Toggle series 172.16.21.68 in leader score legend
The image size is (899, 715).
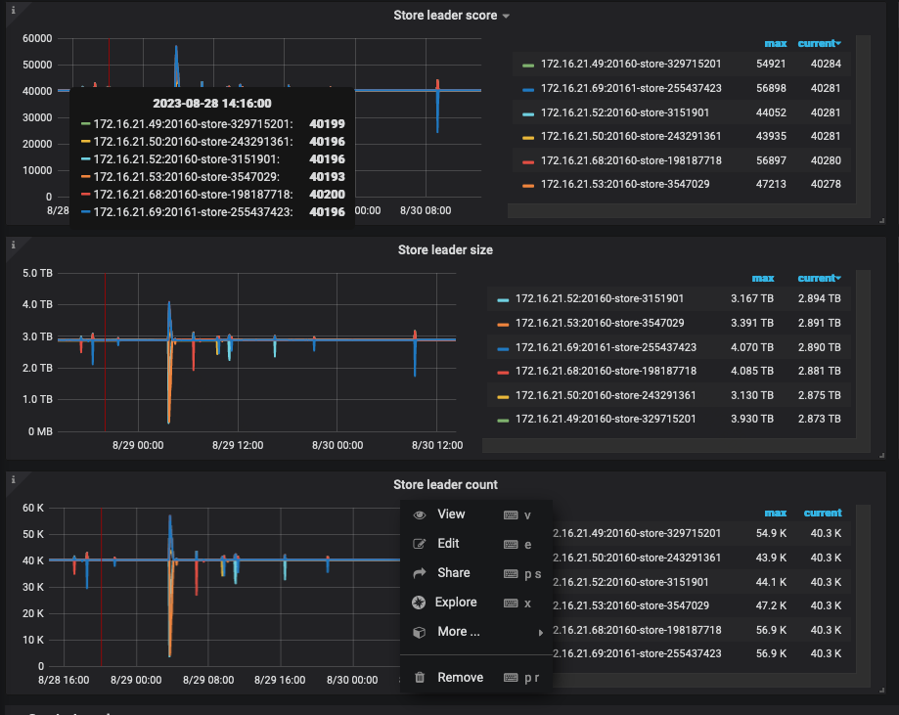tap(631, 160)
